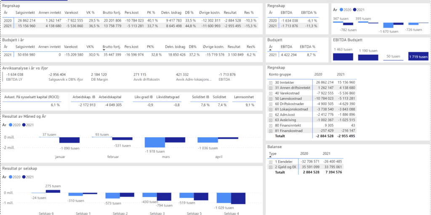This screenshot has height=215, width=431.
Task: Select 2021 legend dot in Resultat pr selskap
Action: pyautogui.click(x=24, y=177)
